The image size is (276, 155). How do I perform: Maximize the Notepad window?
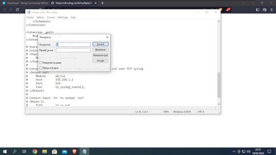[207, 12]
